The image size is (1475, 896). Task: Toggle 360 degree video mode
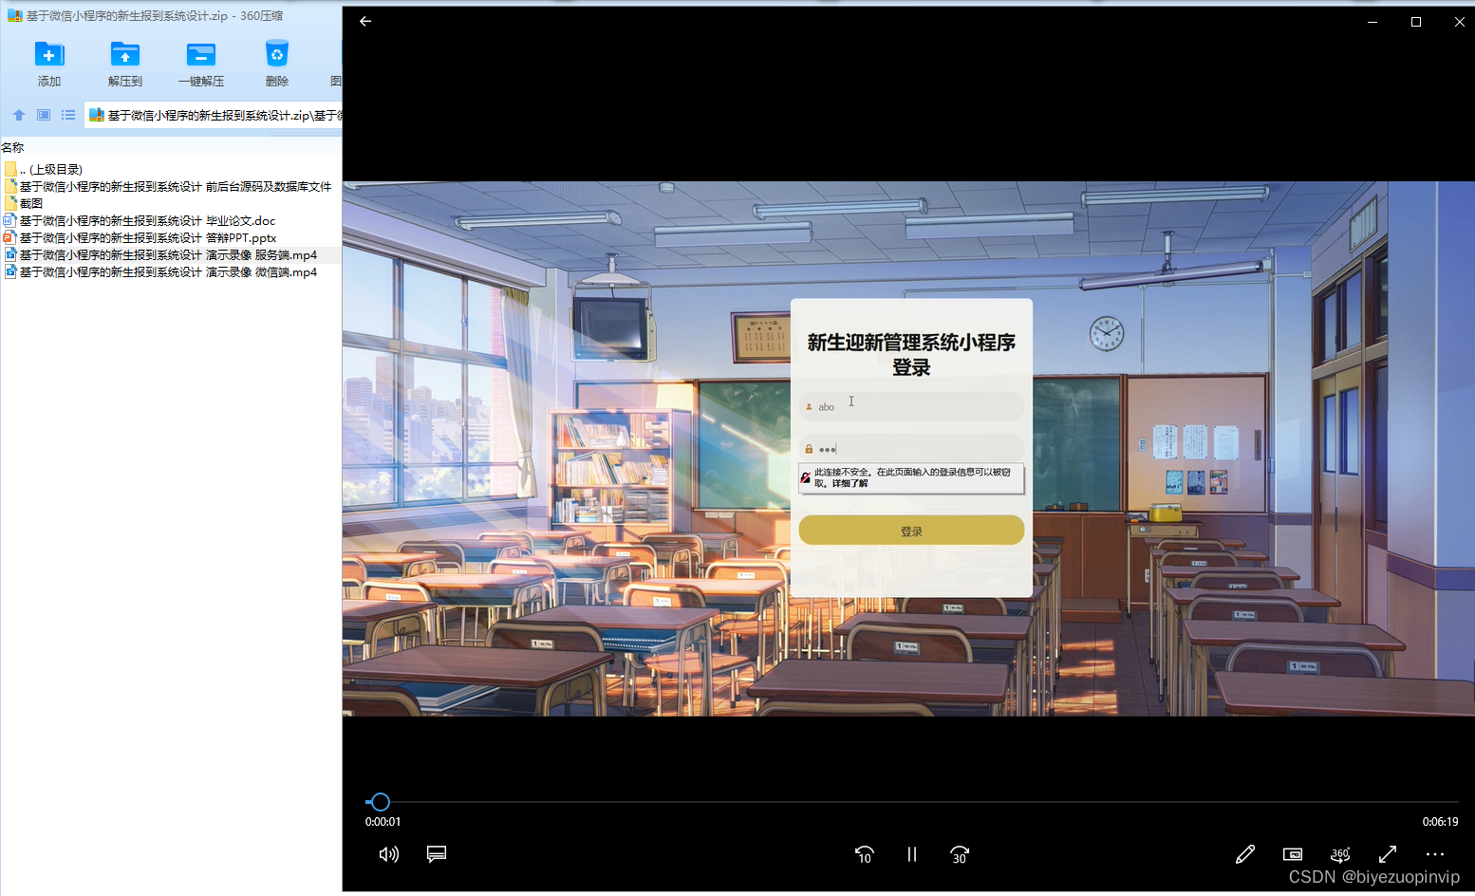pyautogui.click(x=1340, y=854)
